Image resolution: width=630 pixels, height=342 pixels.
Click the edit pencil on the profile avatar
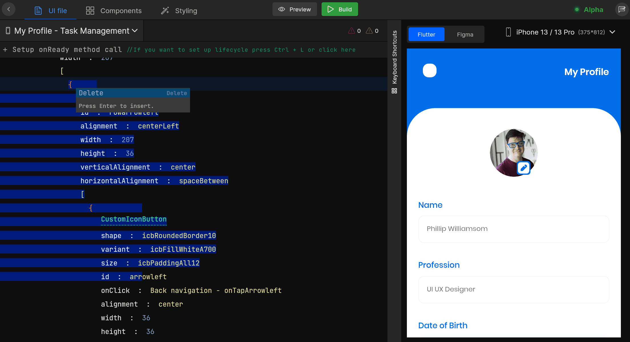click(x=524, y=168)
